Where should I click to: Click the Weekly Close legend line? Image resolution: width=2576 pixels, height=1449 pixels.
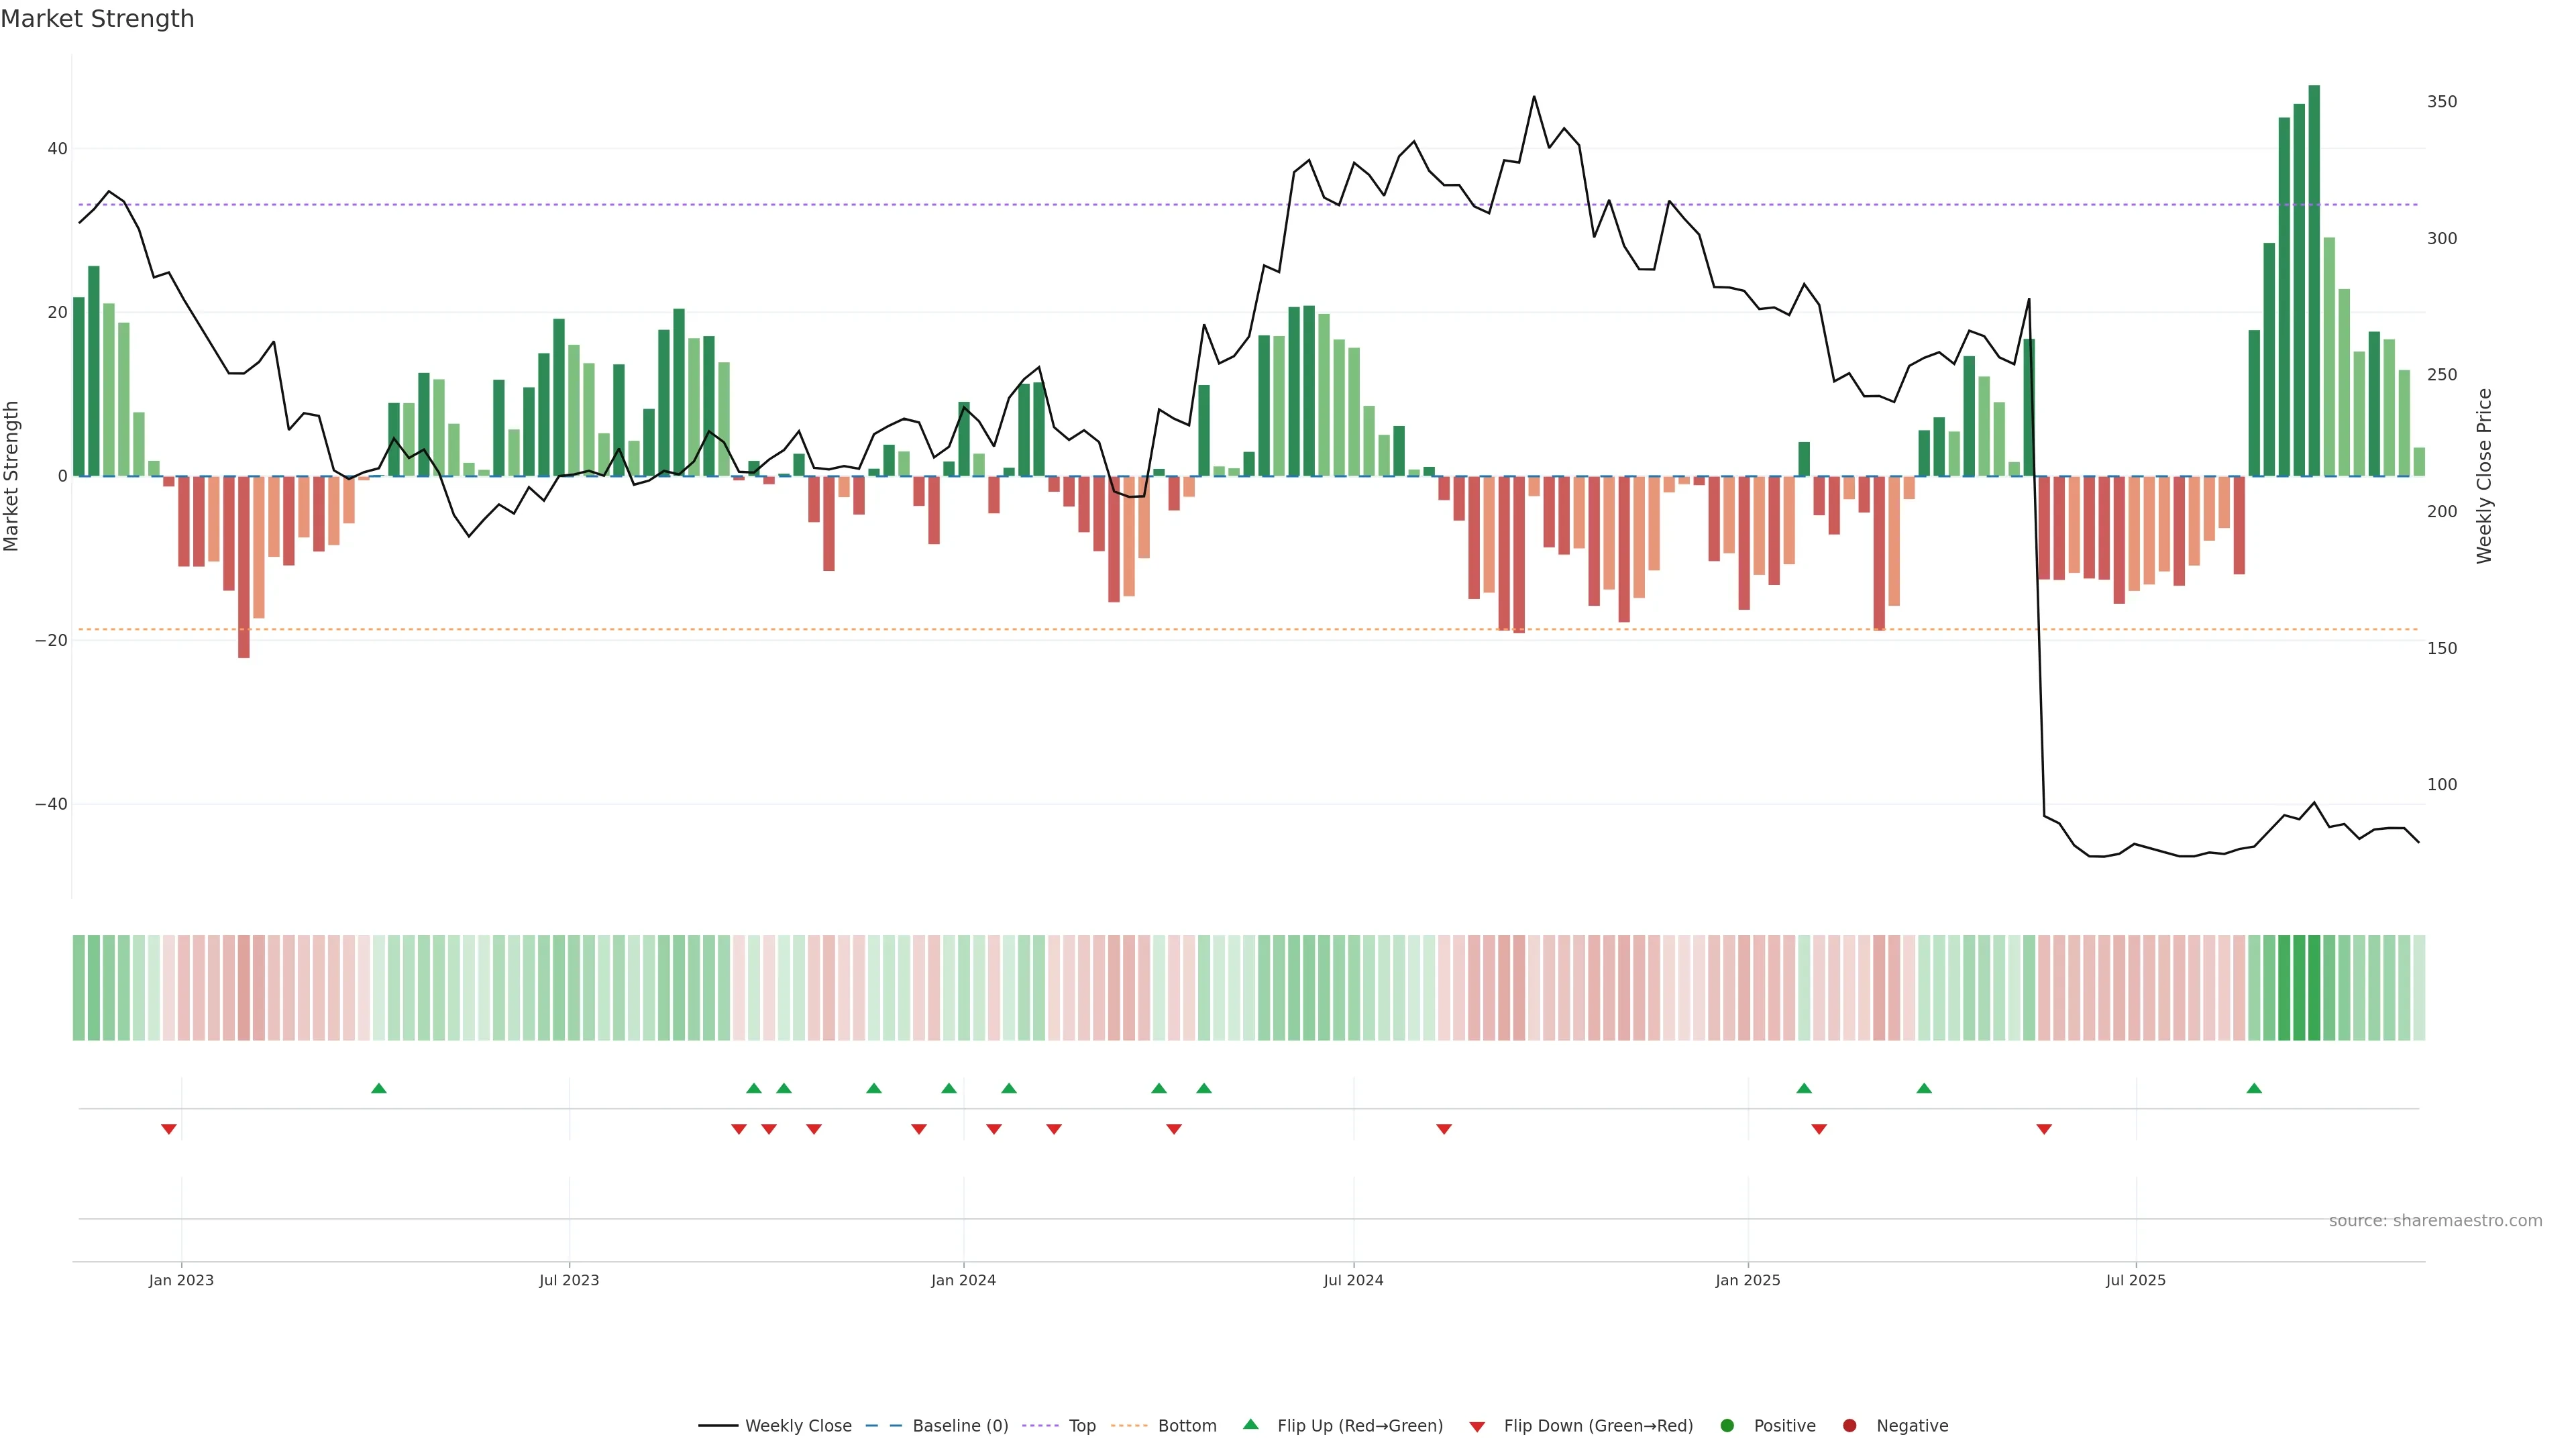click(x=718, y=1426)
